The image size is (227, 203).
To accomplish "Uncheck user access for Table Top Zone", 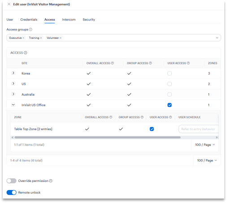I will click(x=152, y=129).
